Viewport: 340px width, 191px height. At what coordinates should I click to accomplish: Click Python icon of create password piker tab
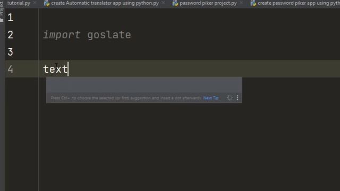tap(253, 3)
